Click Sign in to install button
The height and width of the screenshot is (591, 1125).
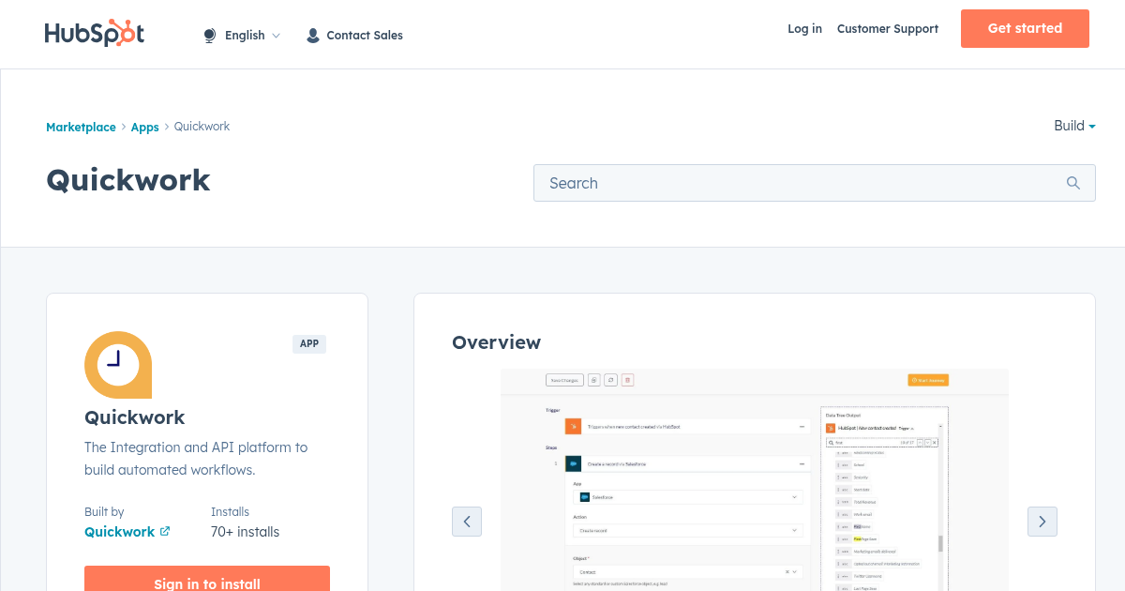click(x=207, y=579)
